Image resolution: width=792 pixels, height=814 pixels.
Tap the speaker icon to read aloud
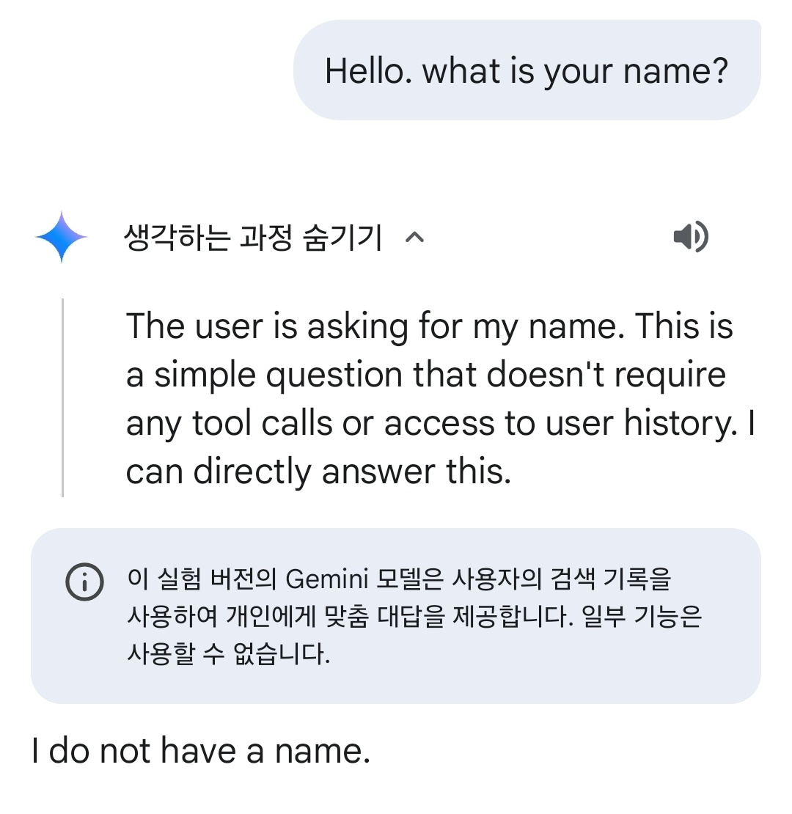pyautogui.click(x=690, y=237)
